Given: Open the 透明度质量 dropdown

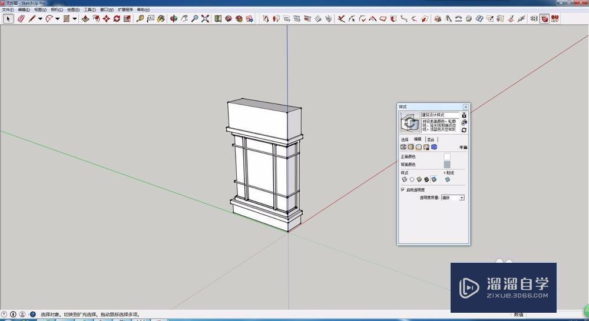Looking at the screenshot, I should (x=452, y=198).
